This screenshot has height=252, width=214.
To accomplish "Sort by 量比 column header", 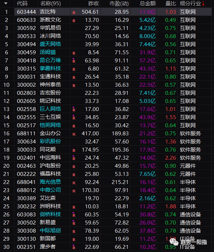I will click(x=170, y=4).
